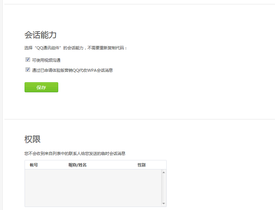
Task: Click the 通过已申请体验版营销QQ代收WPA会话消息 label
Action: click(x=72, y=70)
